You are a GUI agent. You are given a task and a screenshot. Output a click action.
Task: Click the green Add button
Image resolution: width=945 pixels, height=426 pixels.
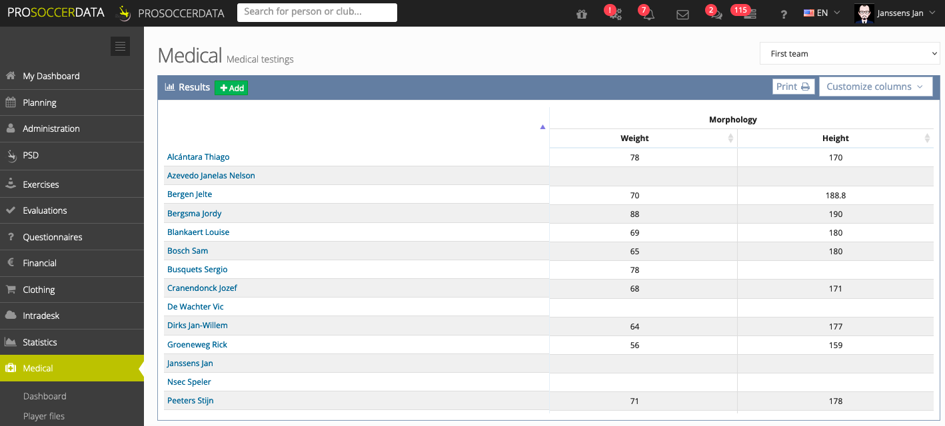231,88
